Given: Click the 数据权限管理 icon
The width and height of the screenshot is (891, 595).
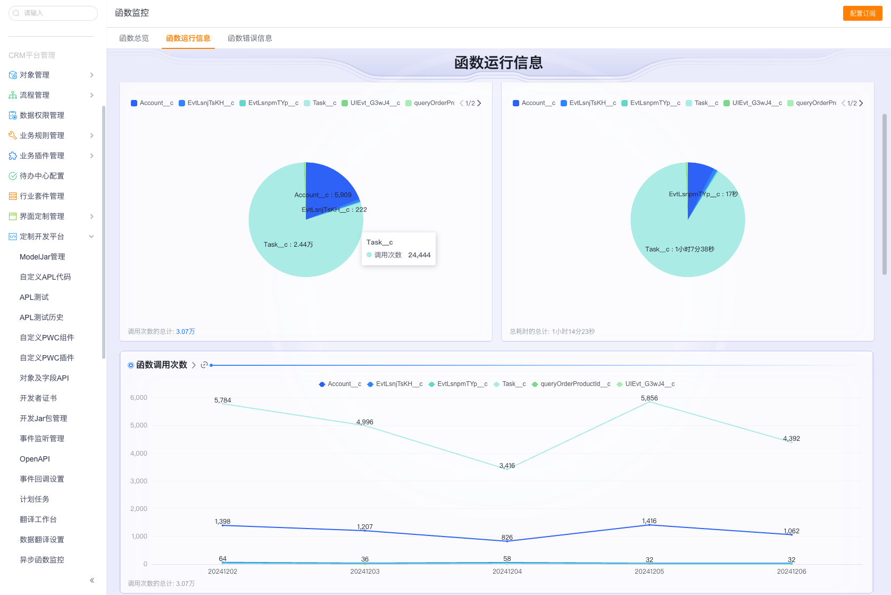Looking at the screenshot, I should [13, 115].
